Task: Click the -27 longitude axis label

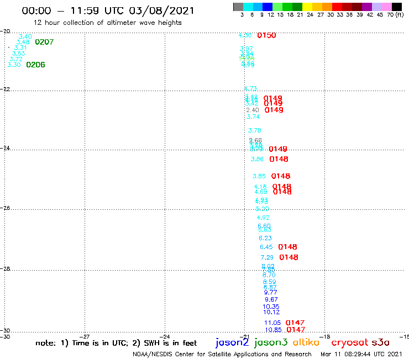Action: coord(85,336)
